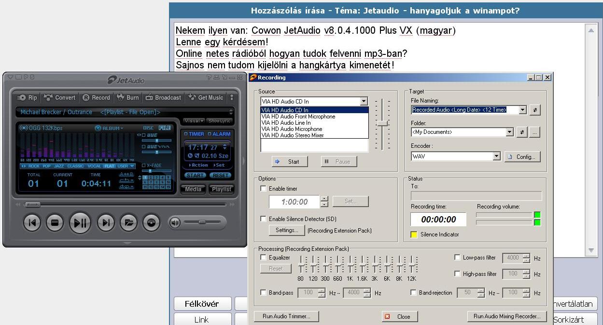Open the Encoder WAV dropdown
The image size is (603, 325).
[496, 156]
